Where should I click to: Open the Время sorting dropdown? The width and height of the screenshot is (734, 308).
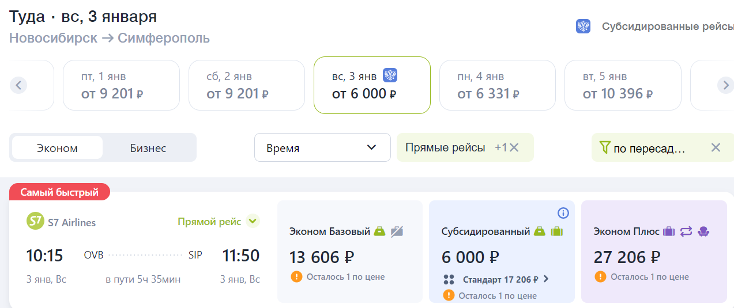click(322, 148)
